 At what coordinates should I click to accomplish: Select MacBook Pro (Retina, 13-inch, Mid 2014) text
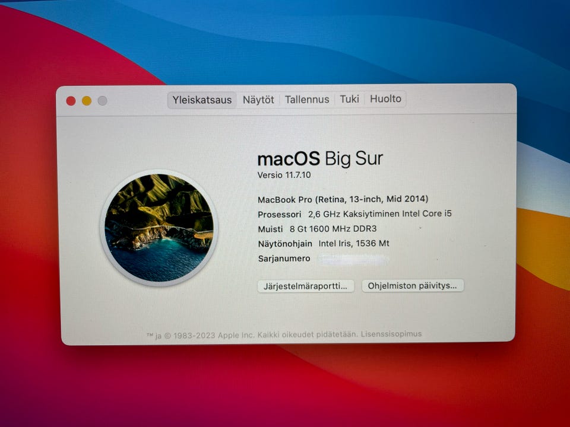coord(343,199)
